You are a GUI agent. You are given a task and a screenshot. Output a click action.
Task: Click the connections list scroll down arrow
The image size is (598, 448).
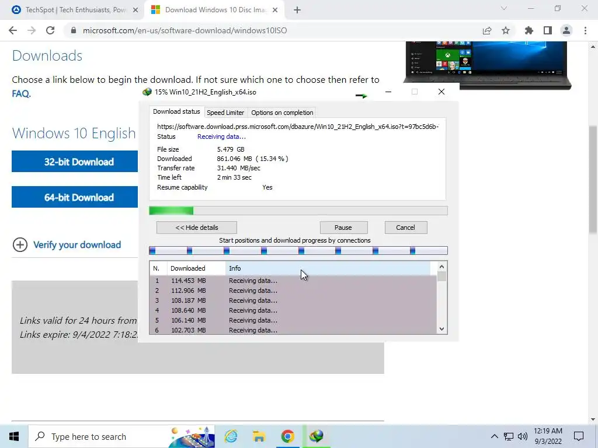[x=441, y=329]
